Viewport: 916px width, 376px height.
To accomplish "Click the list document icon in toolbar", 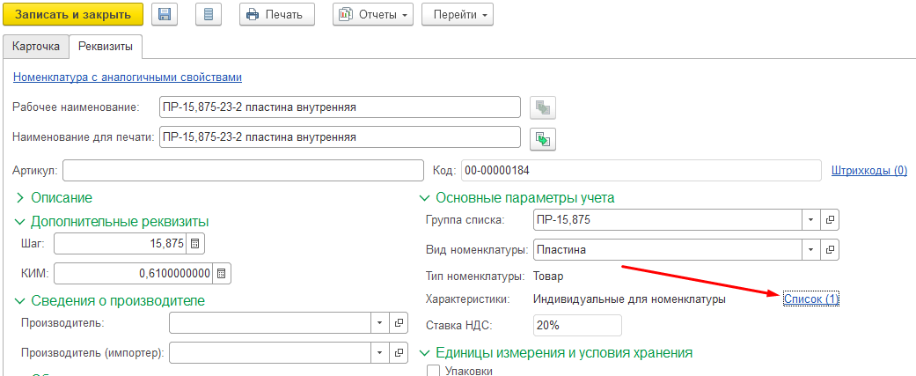I will [x=209, y=14].
